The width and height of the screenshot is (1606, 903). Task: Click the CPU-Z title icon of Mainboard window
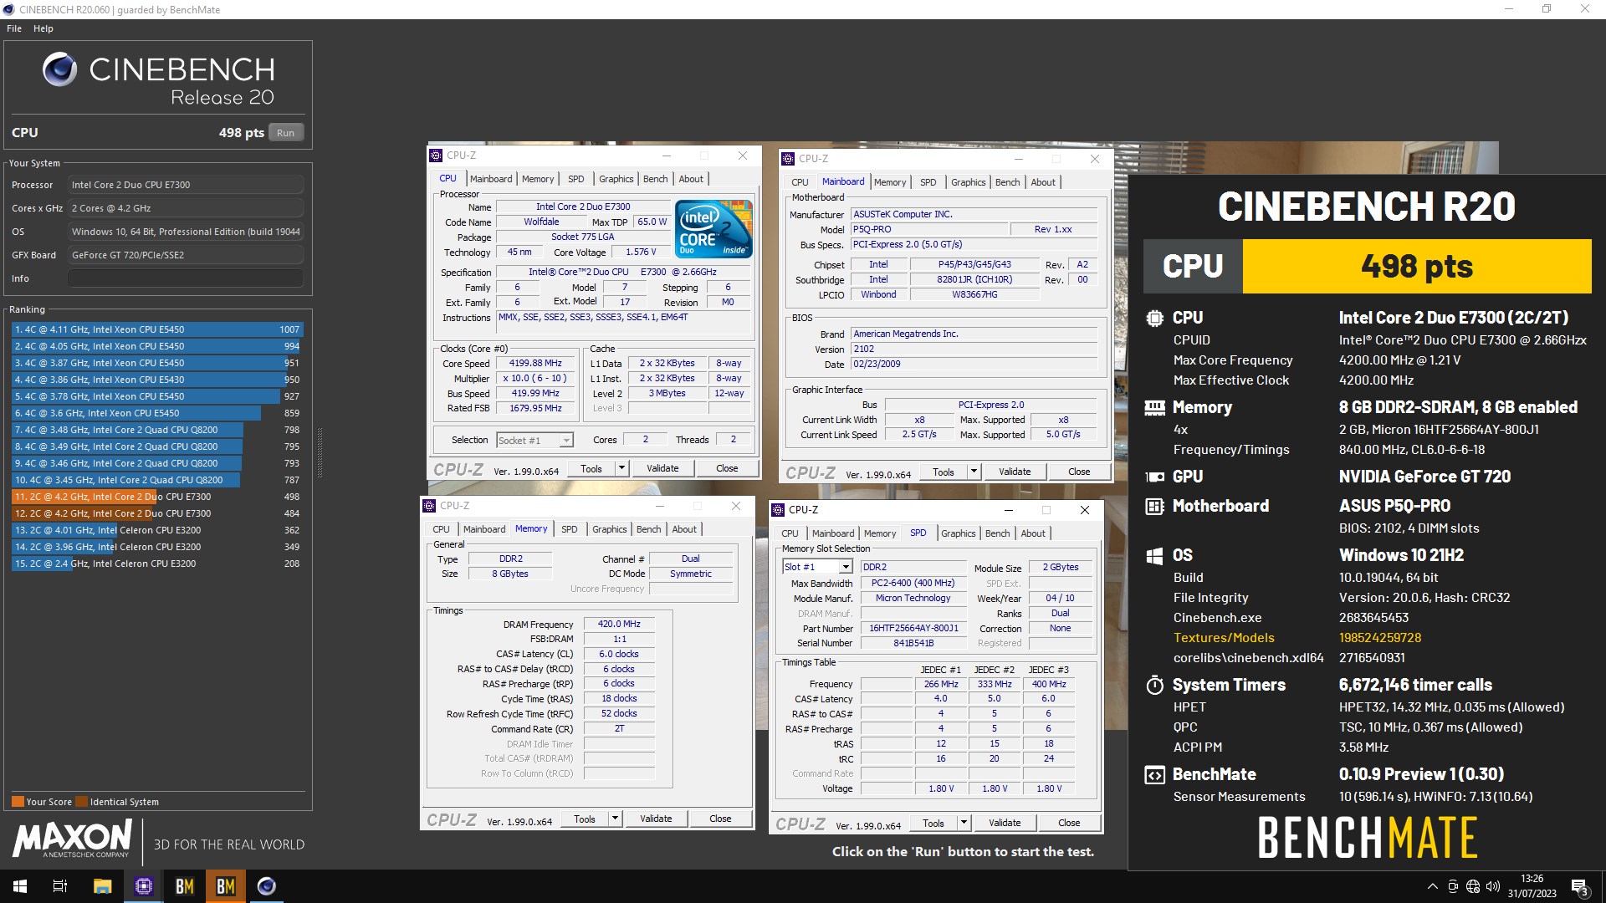(x=788, y=159)
